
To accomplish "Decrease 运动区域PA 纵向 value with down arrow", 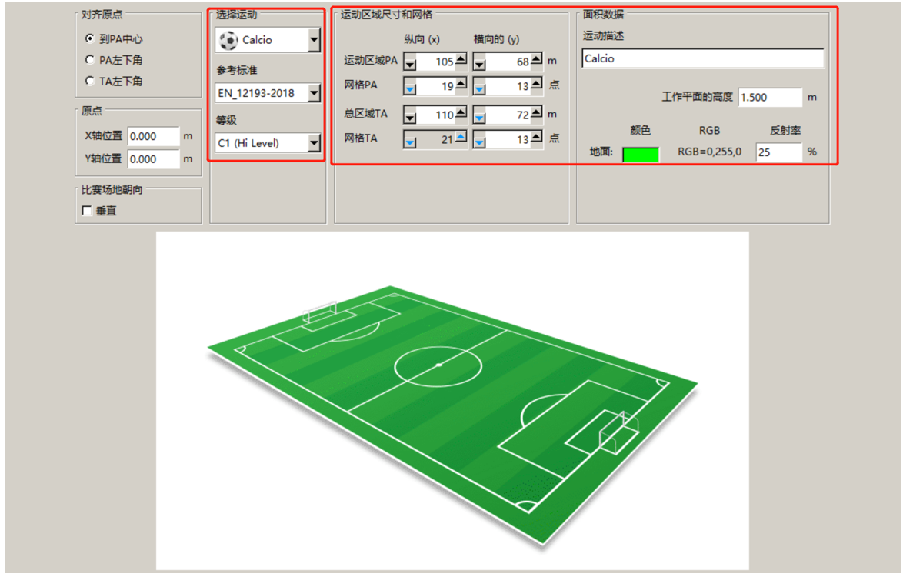I will 410,64.
